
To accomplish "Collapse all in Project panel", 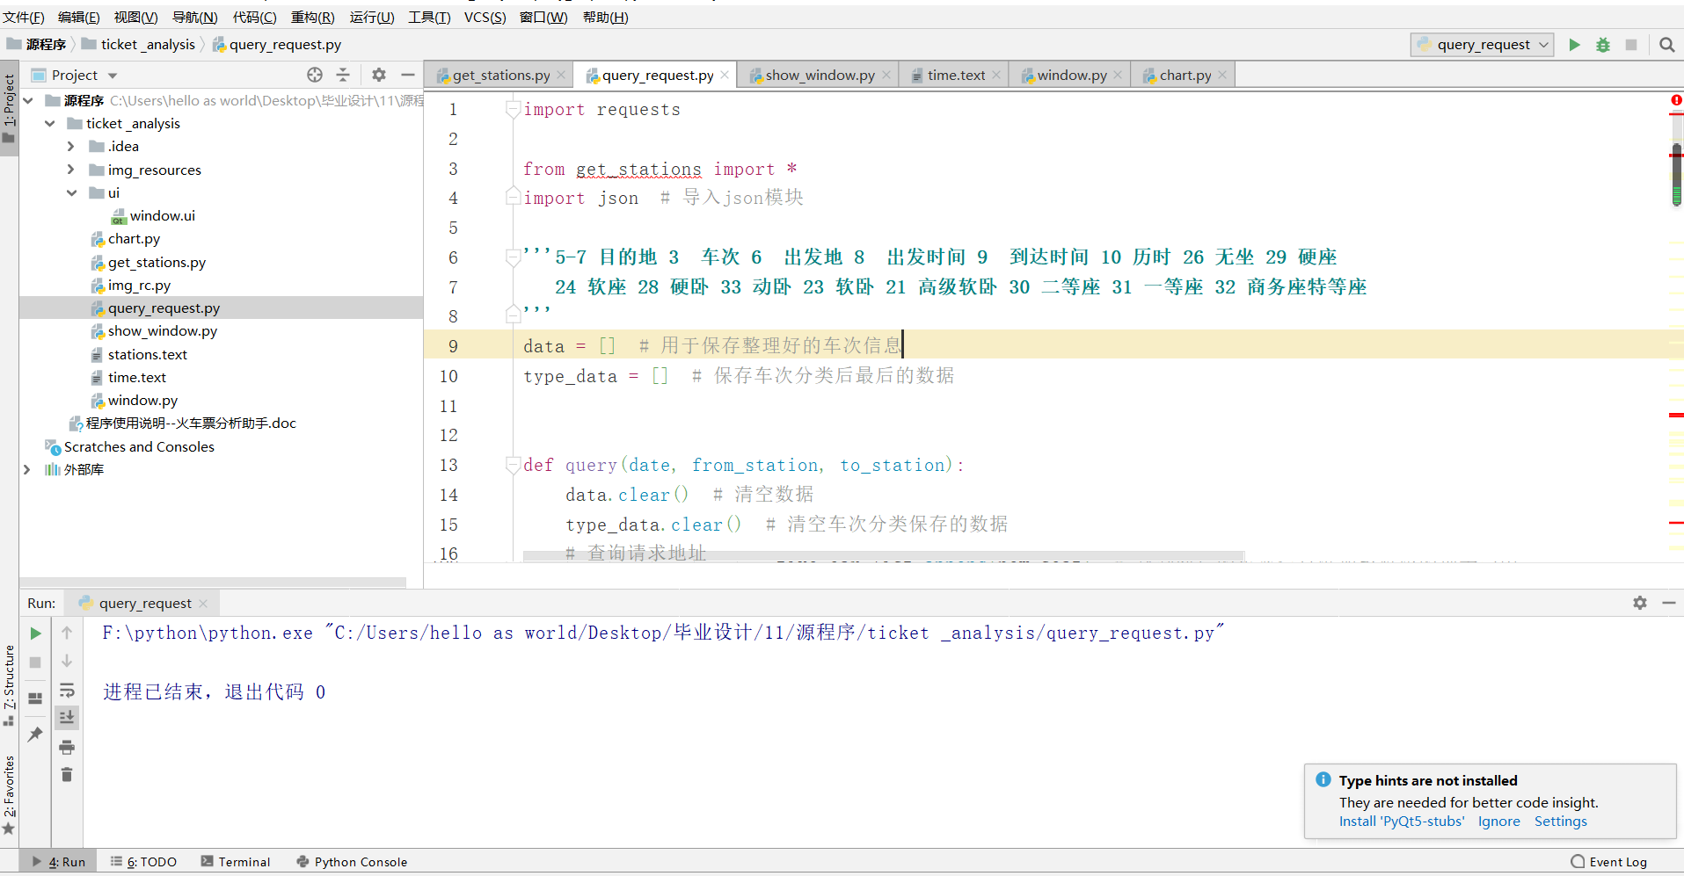I will point(343,75).
